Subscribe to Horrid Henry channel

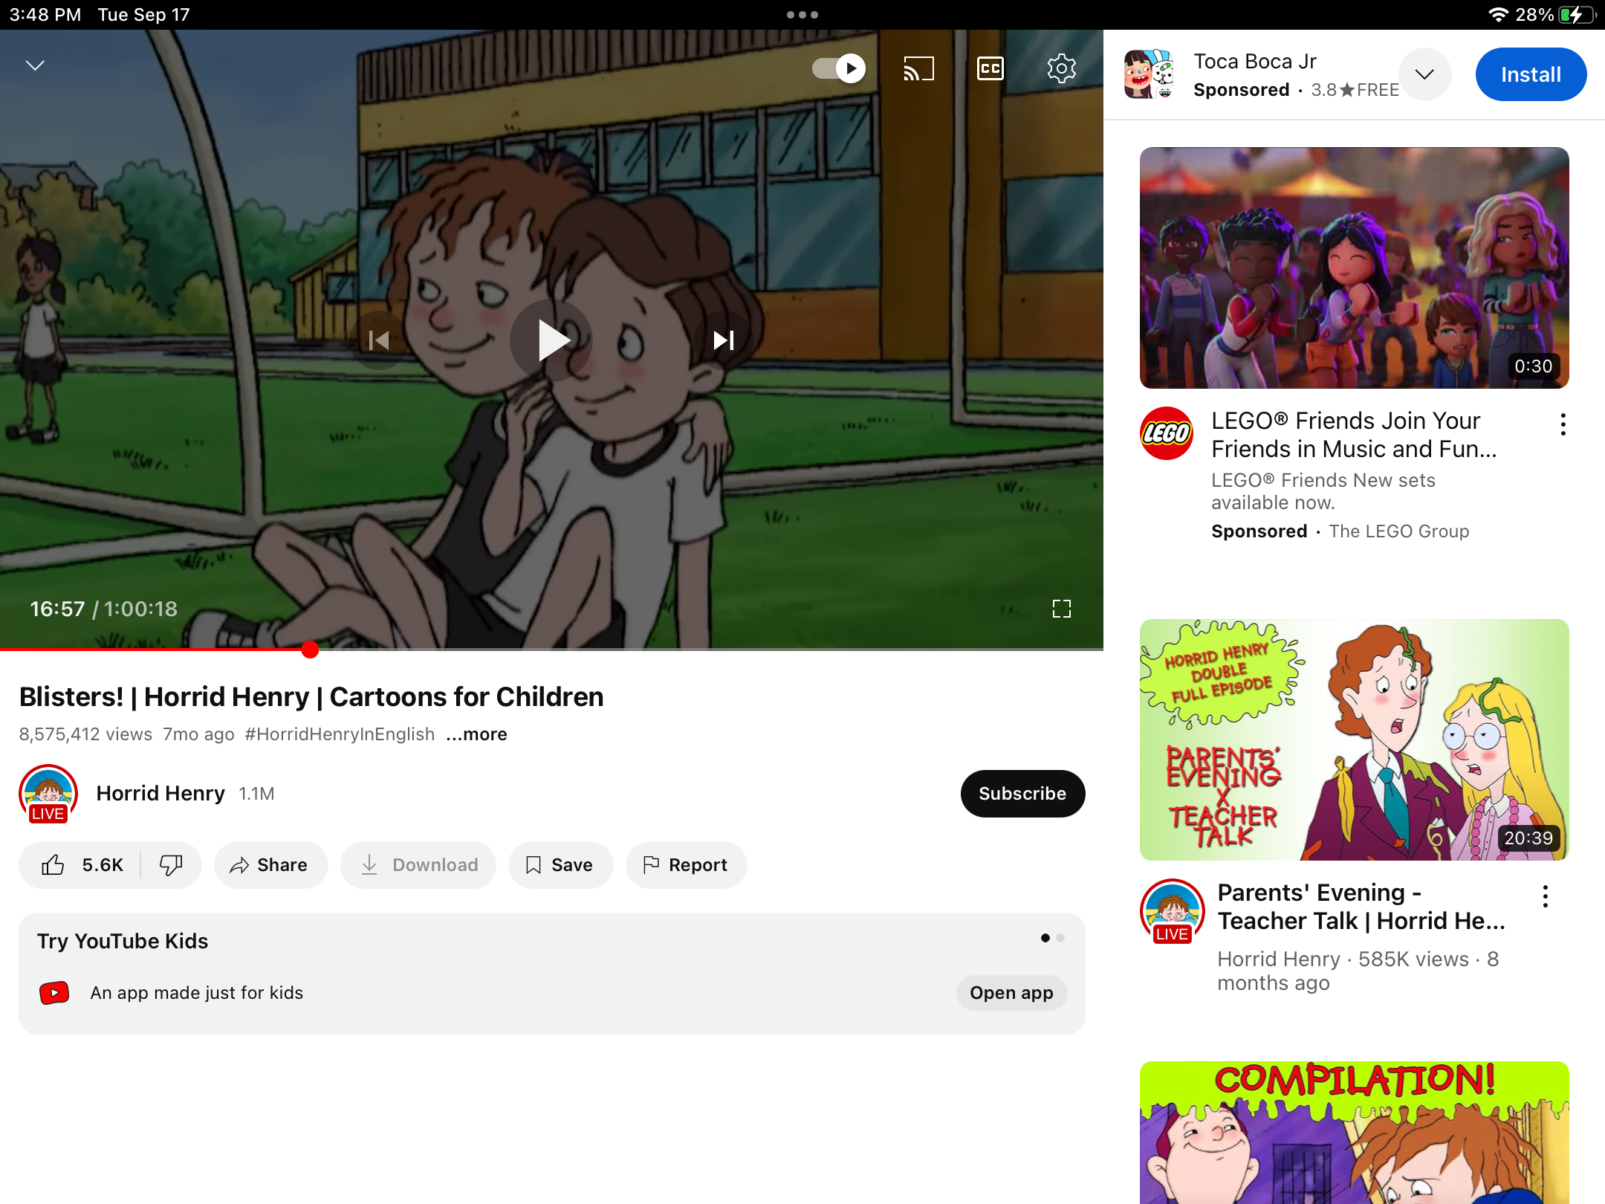[x=1022, y=794]
